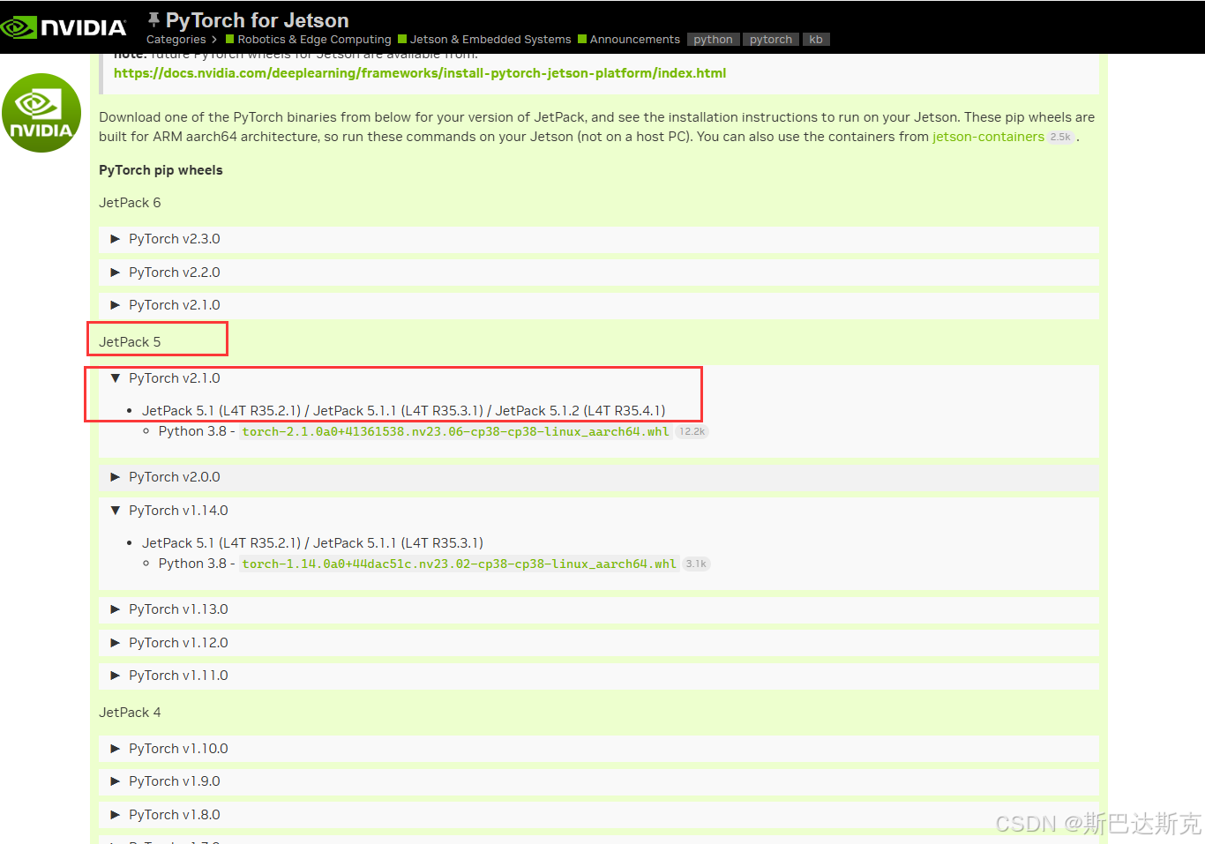
Task: Click the green square icon for Jetson & Embedded Systems
Action: 404,39
